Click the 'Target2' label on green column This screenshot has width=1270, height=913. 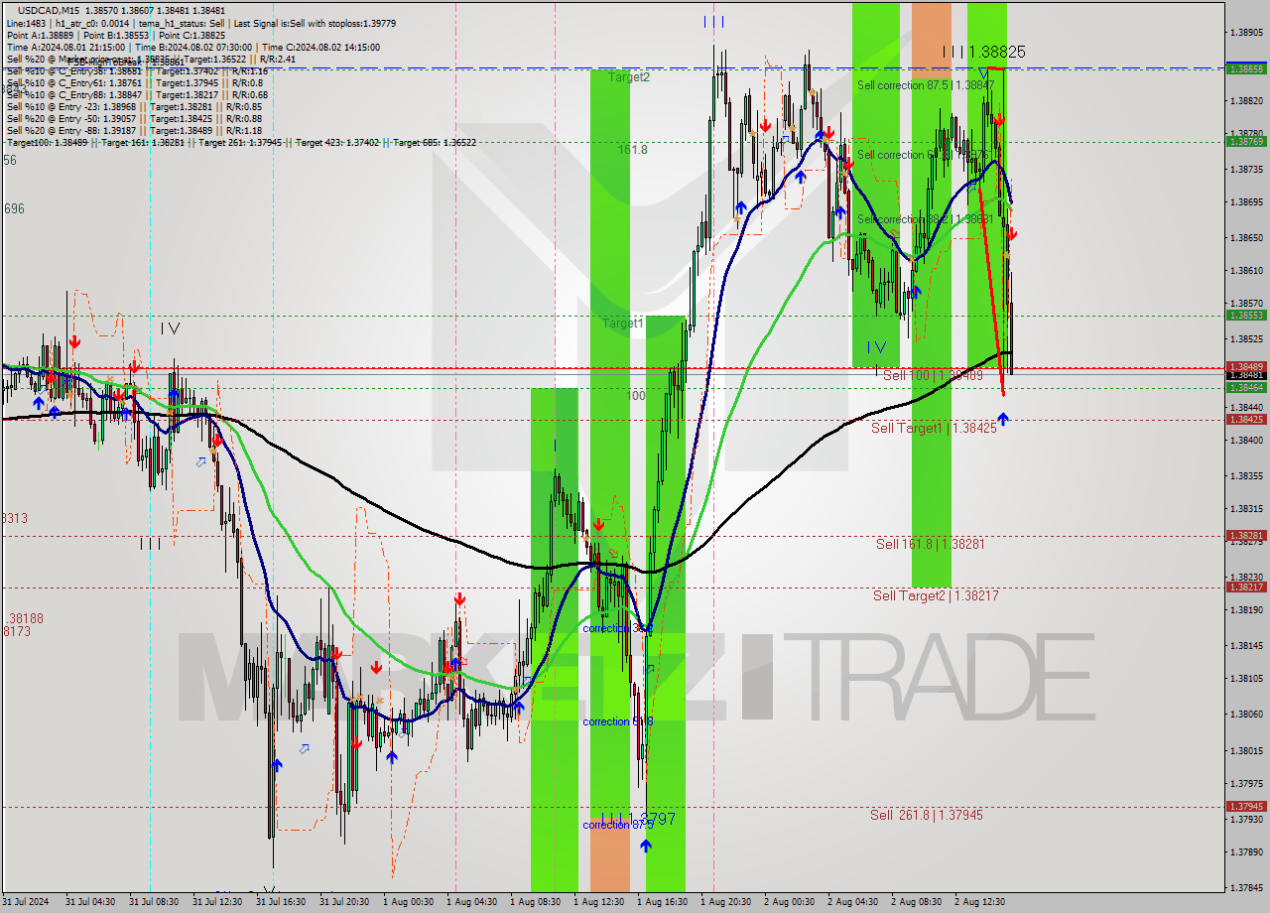click(x=629, y=76)
